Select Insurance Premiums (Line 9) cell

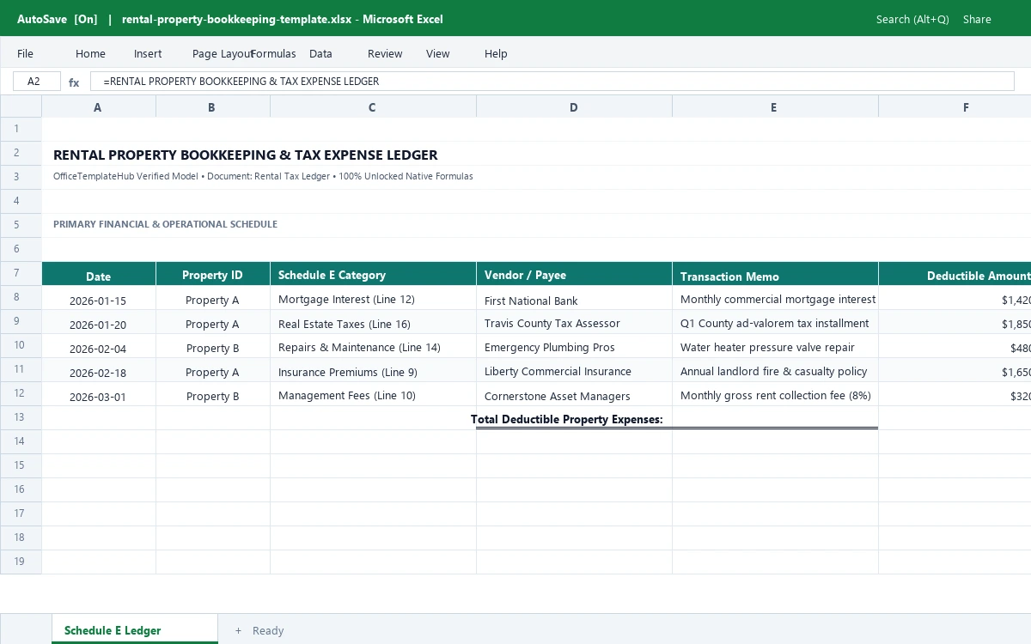(x=373, y=372)
